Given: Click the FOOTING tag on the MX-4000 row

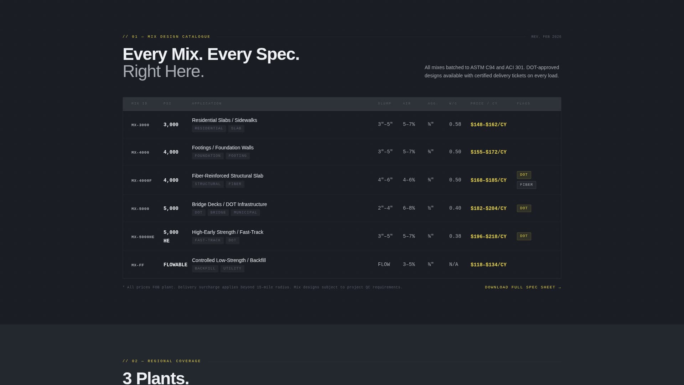Looking at the screenshot, I should coord(238,155).
